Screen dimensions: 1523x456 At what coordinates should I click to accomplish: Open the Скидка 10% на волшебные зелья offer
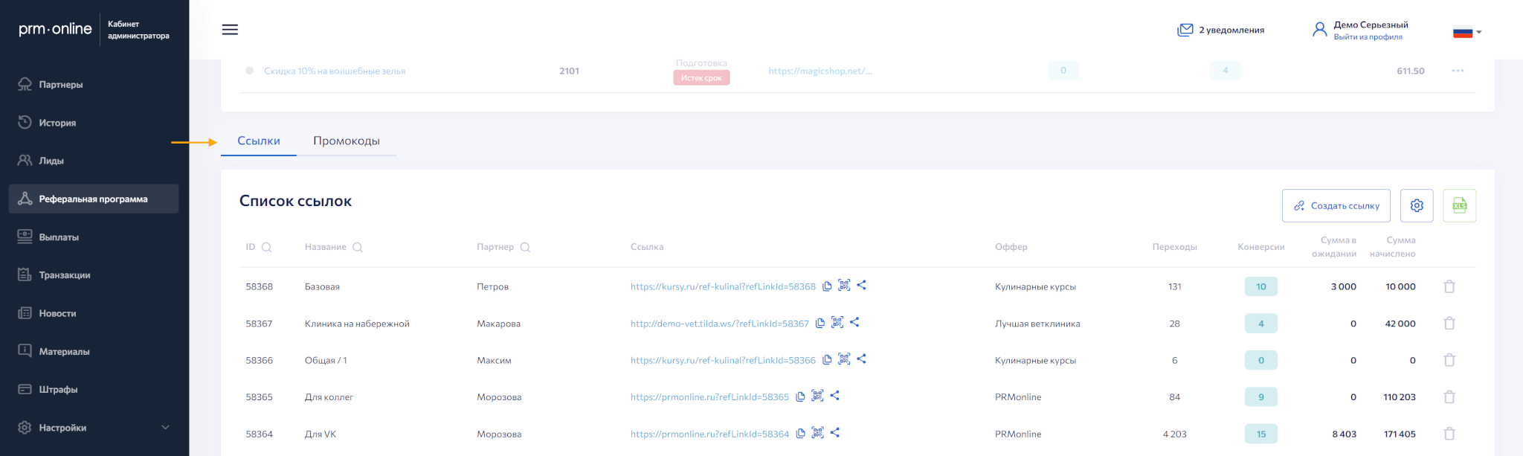[x=335, y=71]
